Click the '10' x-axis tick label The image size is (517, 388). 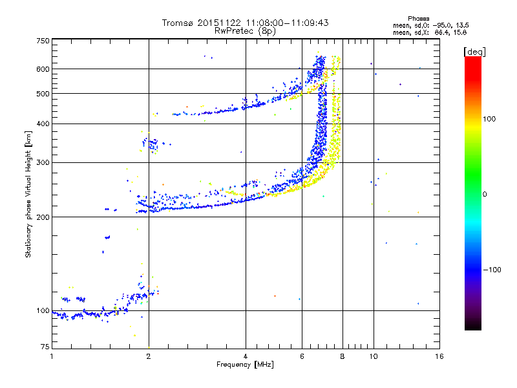374,356
